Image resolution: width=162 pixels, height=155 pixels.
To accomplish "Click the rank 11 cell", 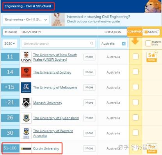I will (10, 57).
